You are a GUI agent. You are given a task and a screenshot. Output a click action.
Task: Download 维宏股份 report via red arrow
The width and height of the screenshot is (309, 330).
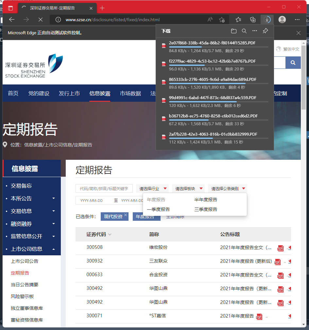click(290, 248)
